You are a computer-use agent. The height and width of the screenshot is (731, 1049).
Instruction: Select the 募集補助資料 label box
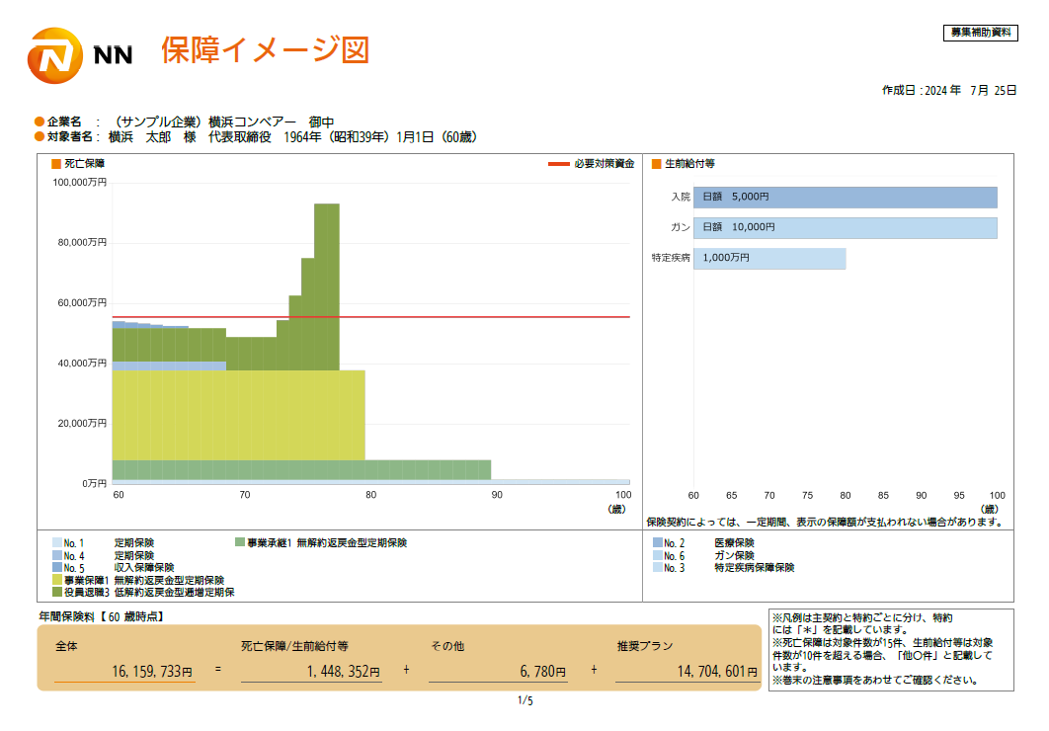[979, 33]
